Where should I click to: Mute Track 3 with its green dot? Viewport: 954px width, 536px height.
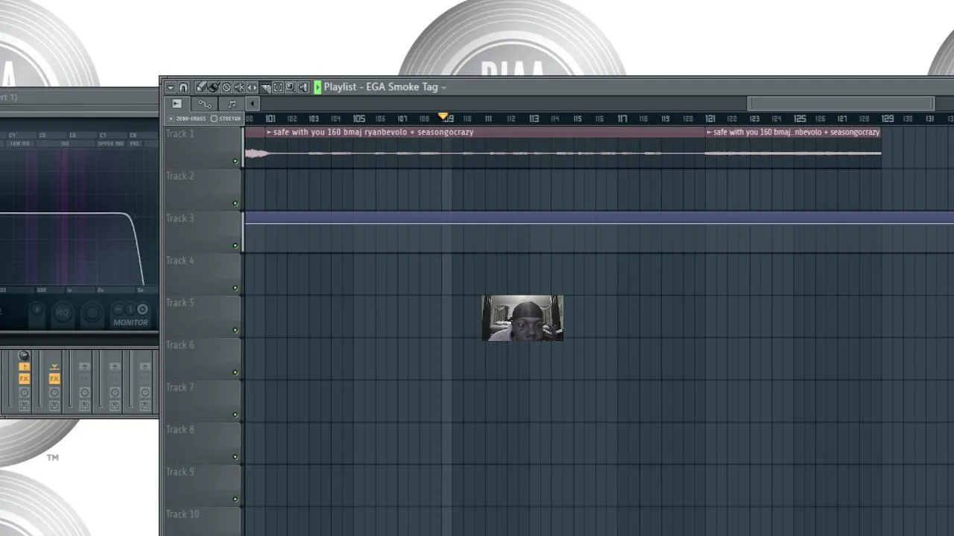[x=236, y=246]
